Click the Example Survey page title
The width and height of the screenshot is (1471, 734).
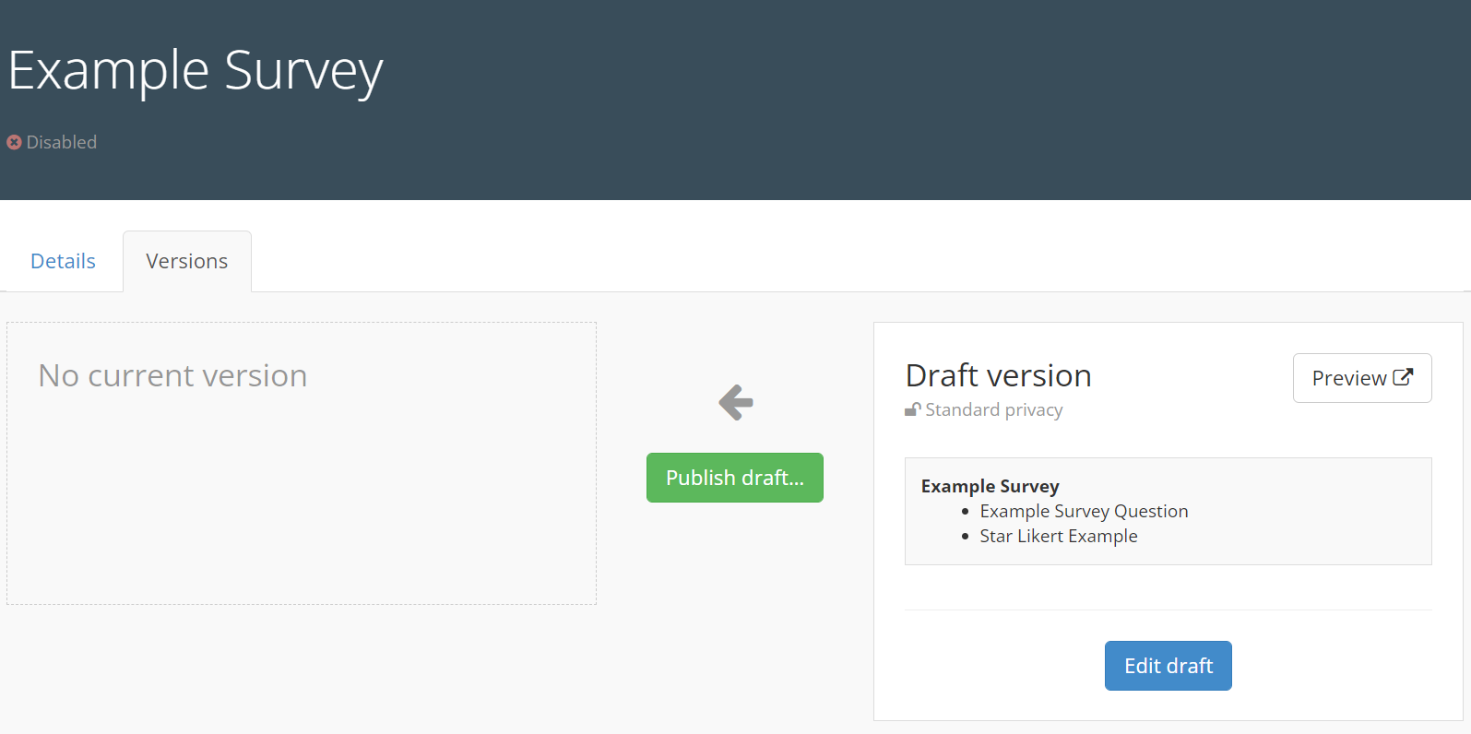[196, 71]
